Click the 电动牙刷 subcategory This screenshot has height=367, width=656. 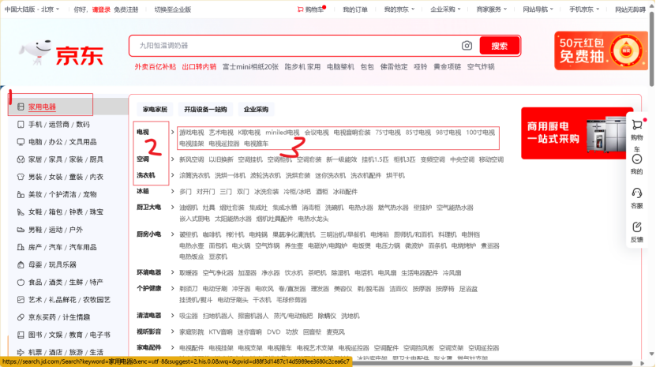pyautogui.click(x=215, y=289)
